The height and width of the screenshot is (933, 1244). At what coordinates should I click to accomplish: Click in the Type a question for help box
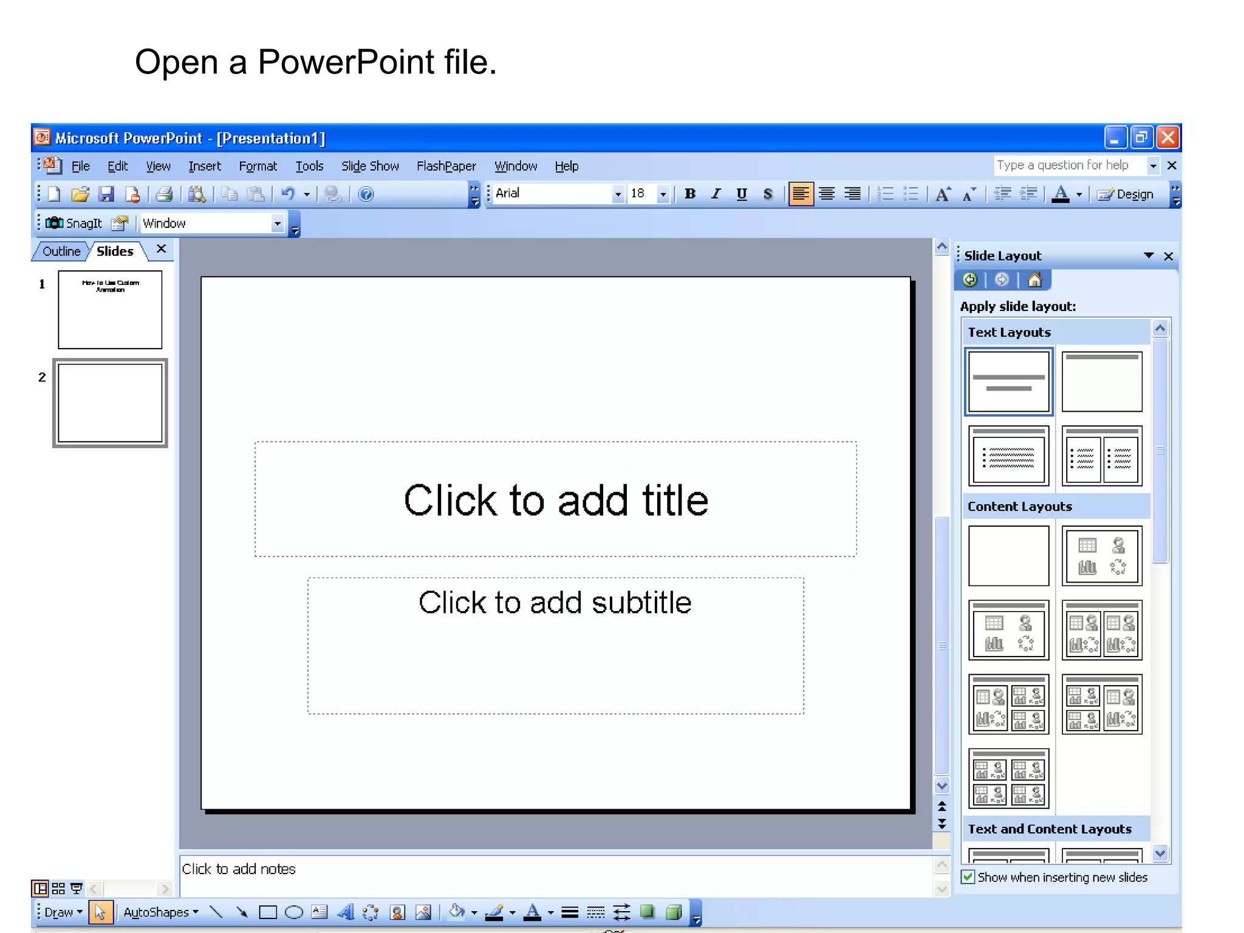tap(1069, 165)
